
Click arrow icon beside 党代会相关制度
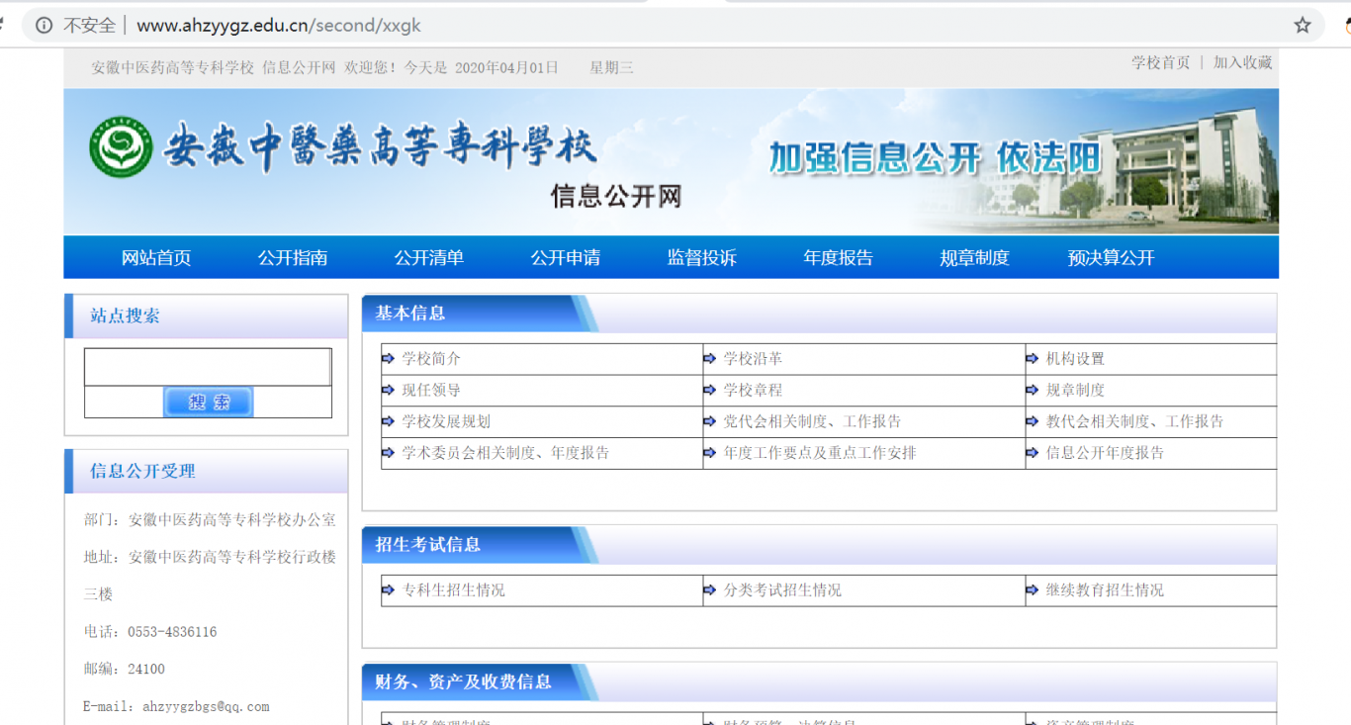pos(710,422)
